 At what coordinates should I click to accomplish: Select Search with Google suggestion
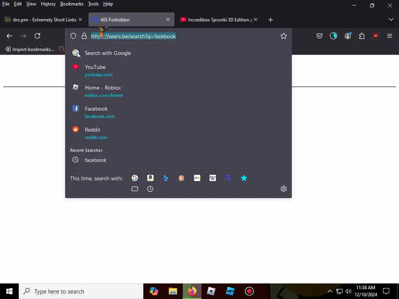point(178,53)
